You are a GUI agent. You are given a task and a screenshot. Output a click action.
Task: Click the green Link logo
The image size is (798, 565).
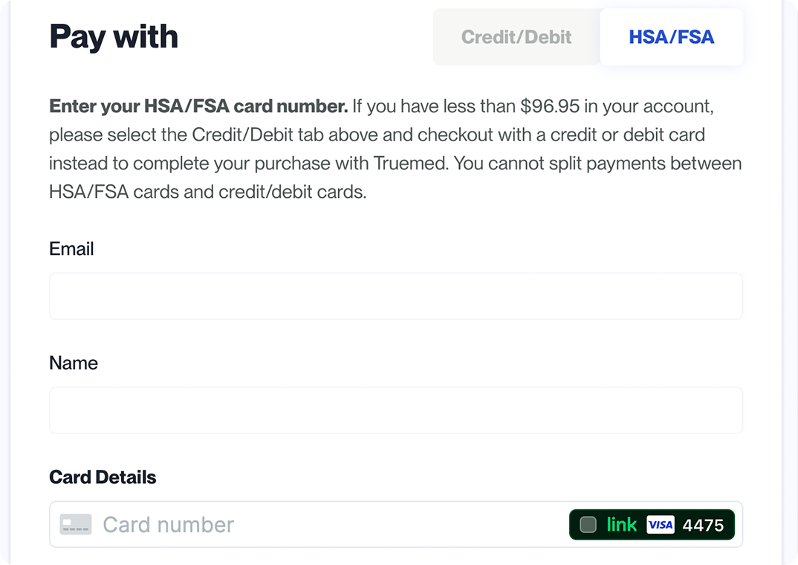point(621,525)
